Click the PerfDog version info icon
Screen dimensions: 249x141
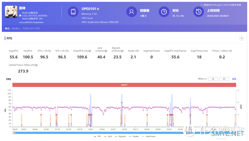point(202,5)
